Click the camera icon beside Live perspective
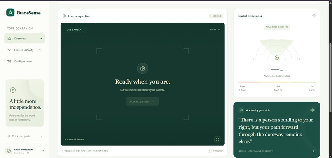The height and width of the screenshot is (158, 332). (64, 16)
